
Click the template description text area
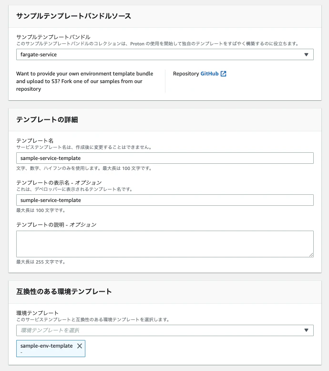[x=164, y=244]
